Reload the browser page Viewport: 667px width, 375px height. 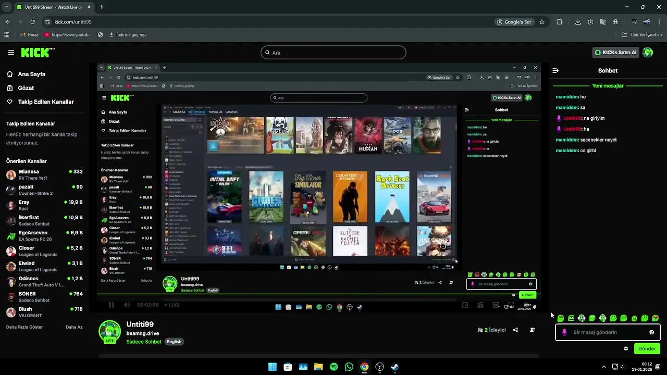point(32,22)
